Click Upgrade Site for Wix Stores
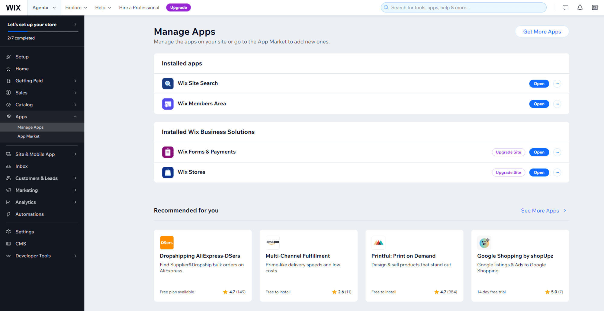The height and width of the screenshot is (311, 604). (x=508, y=172)
